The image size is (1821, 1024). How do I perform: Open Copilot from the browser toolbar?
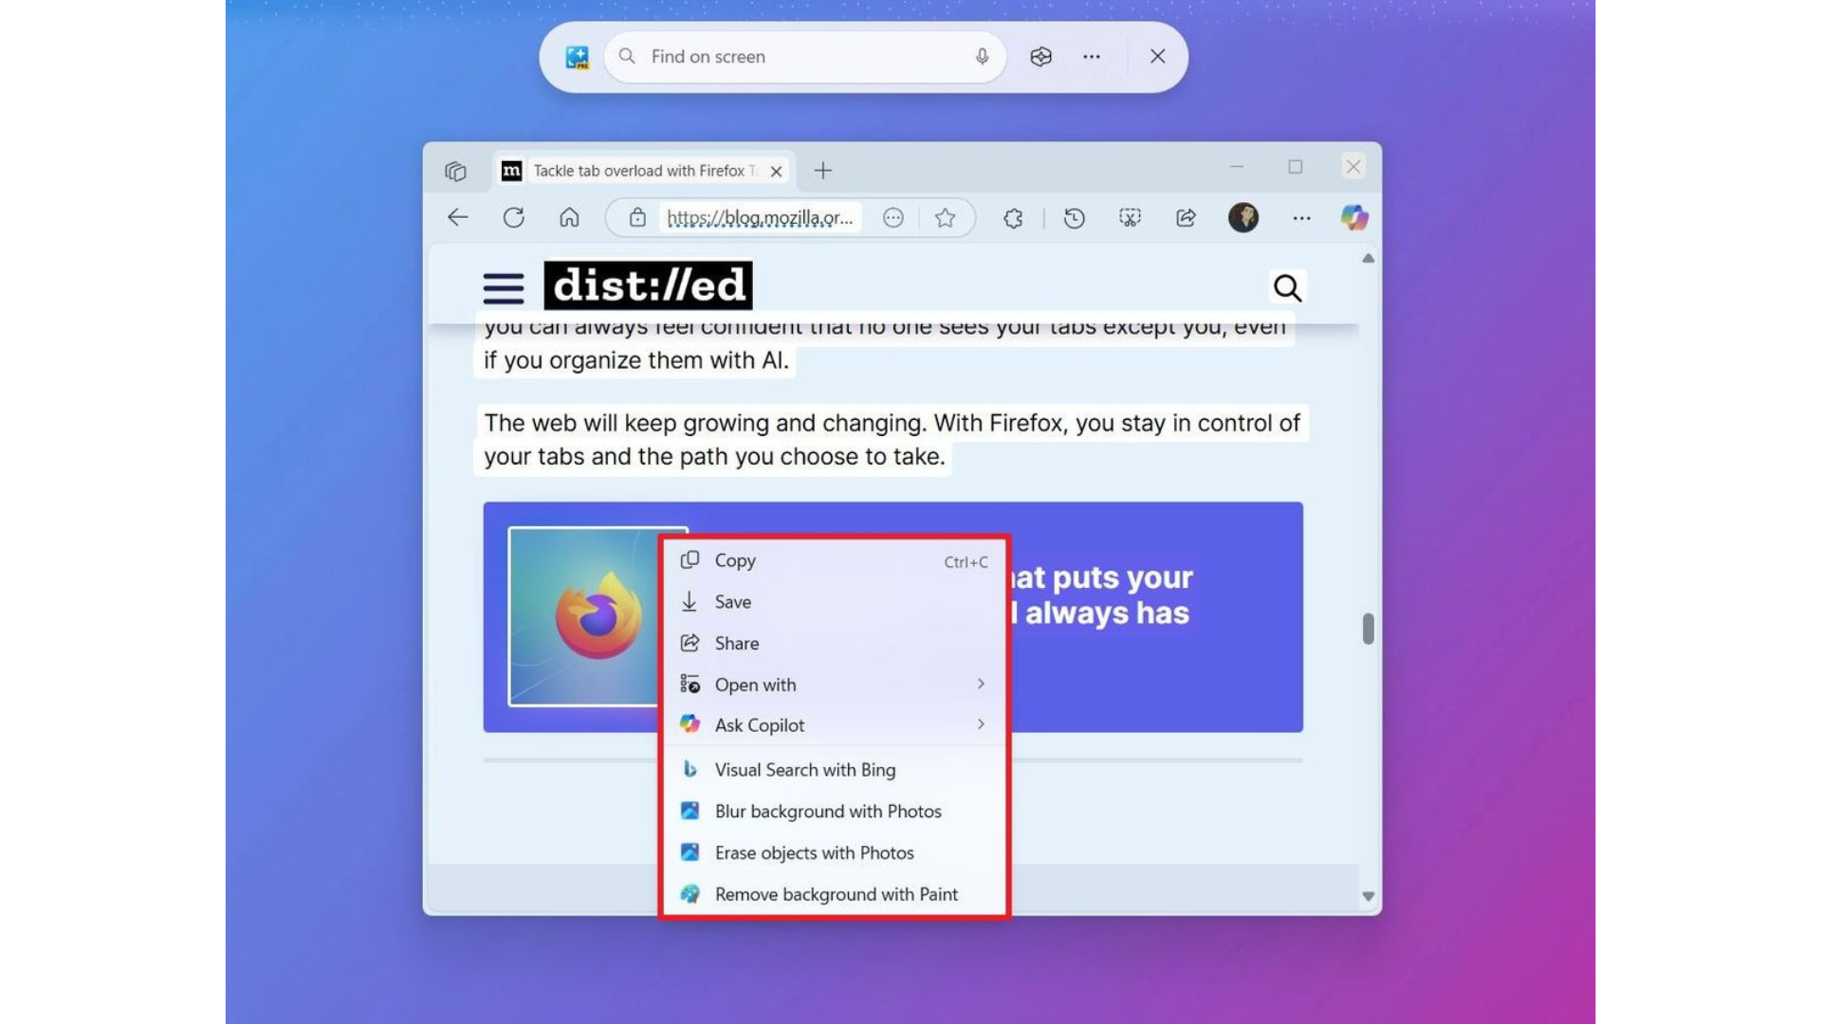pyautogui.click(x=1353, y=217)
